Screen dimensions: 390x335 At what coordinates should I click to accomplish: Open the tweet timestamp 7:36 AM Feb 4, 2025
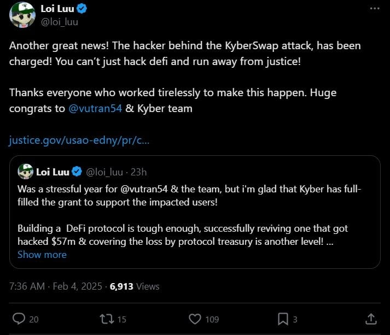coord(56,286)
